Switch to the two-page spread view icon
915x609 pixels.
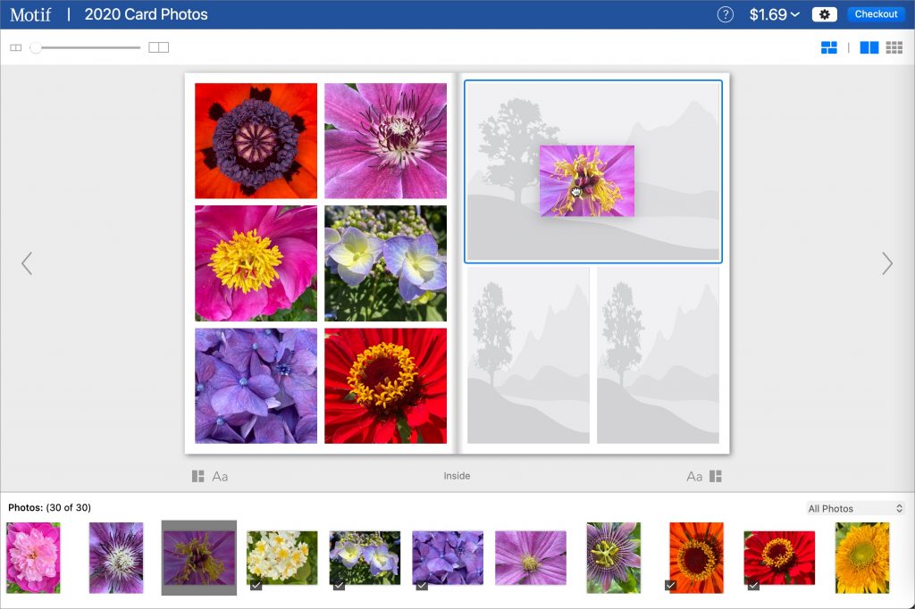pos(869,47)
